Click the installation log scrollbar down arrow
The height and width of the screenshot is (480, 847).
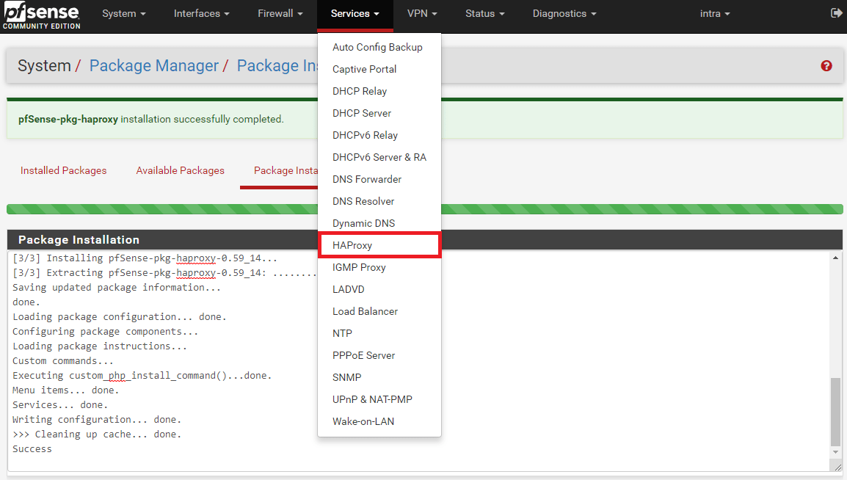pyautogui.click(x=835, y=454)
